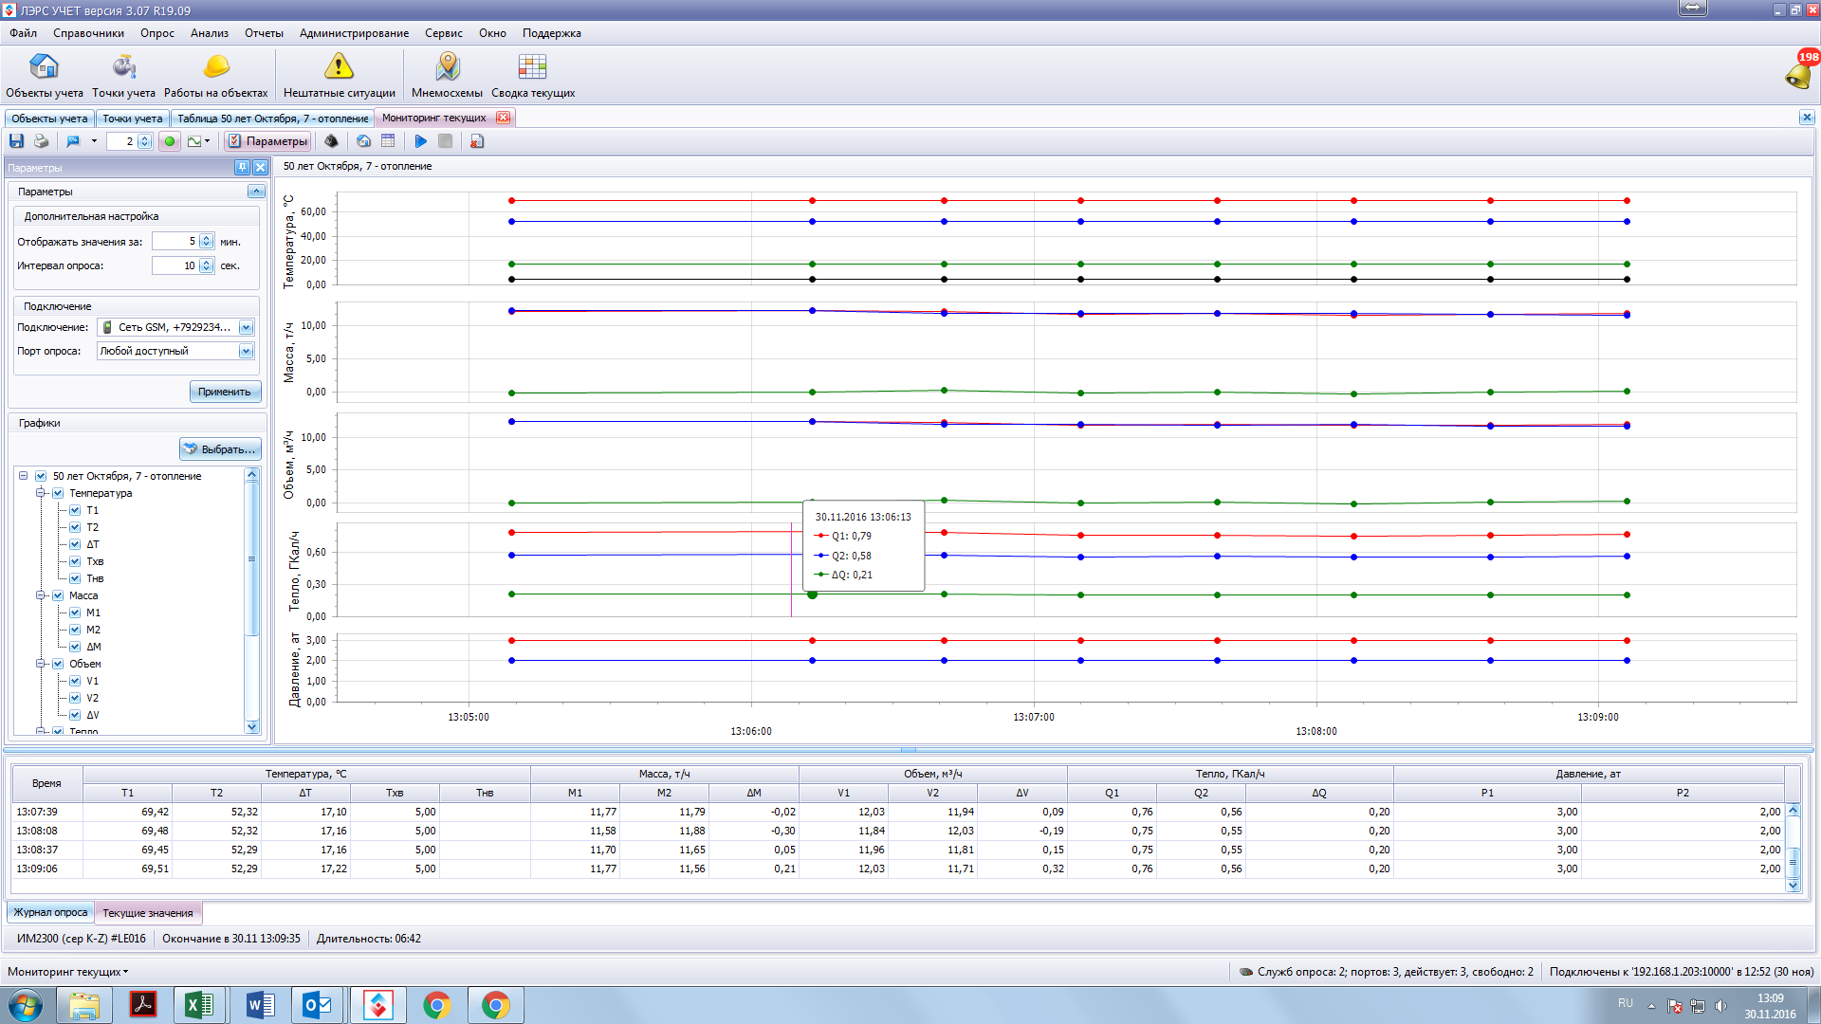Collapse the Температура tree branch
Viewport: 1821px width, 1024px height.
[41, 493]
